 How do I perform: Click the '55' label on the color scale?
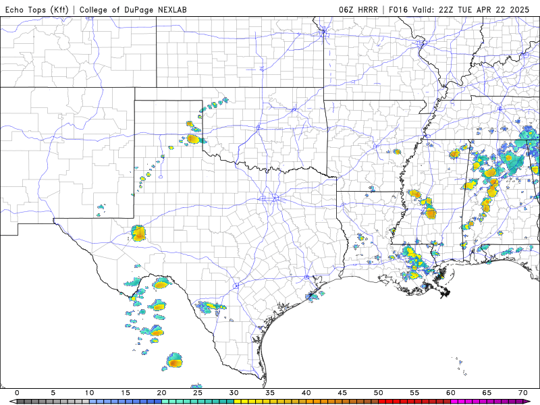414,393
